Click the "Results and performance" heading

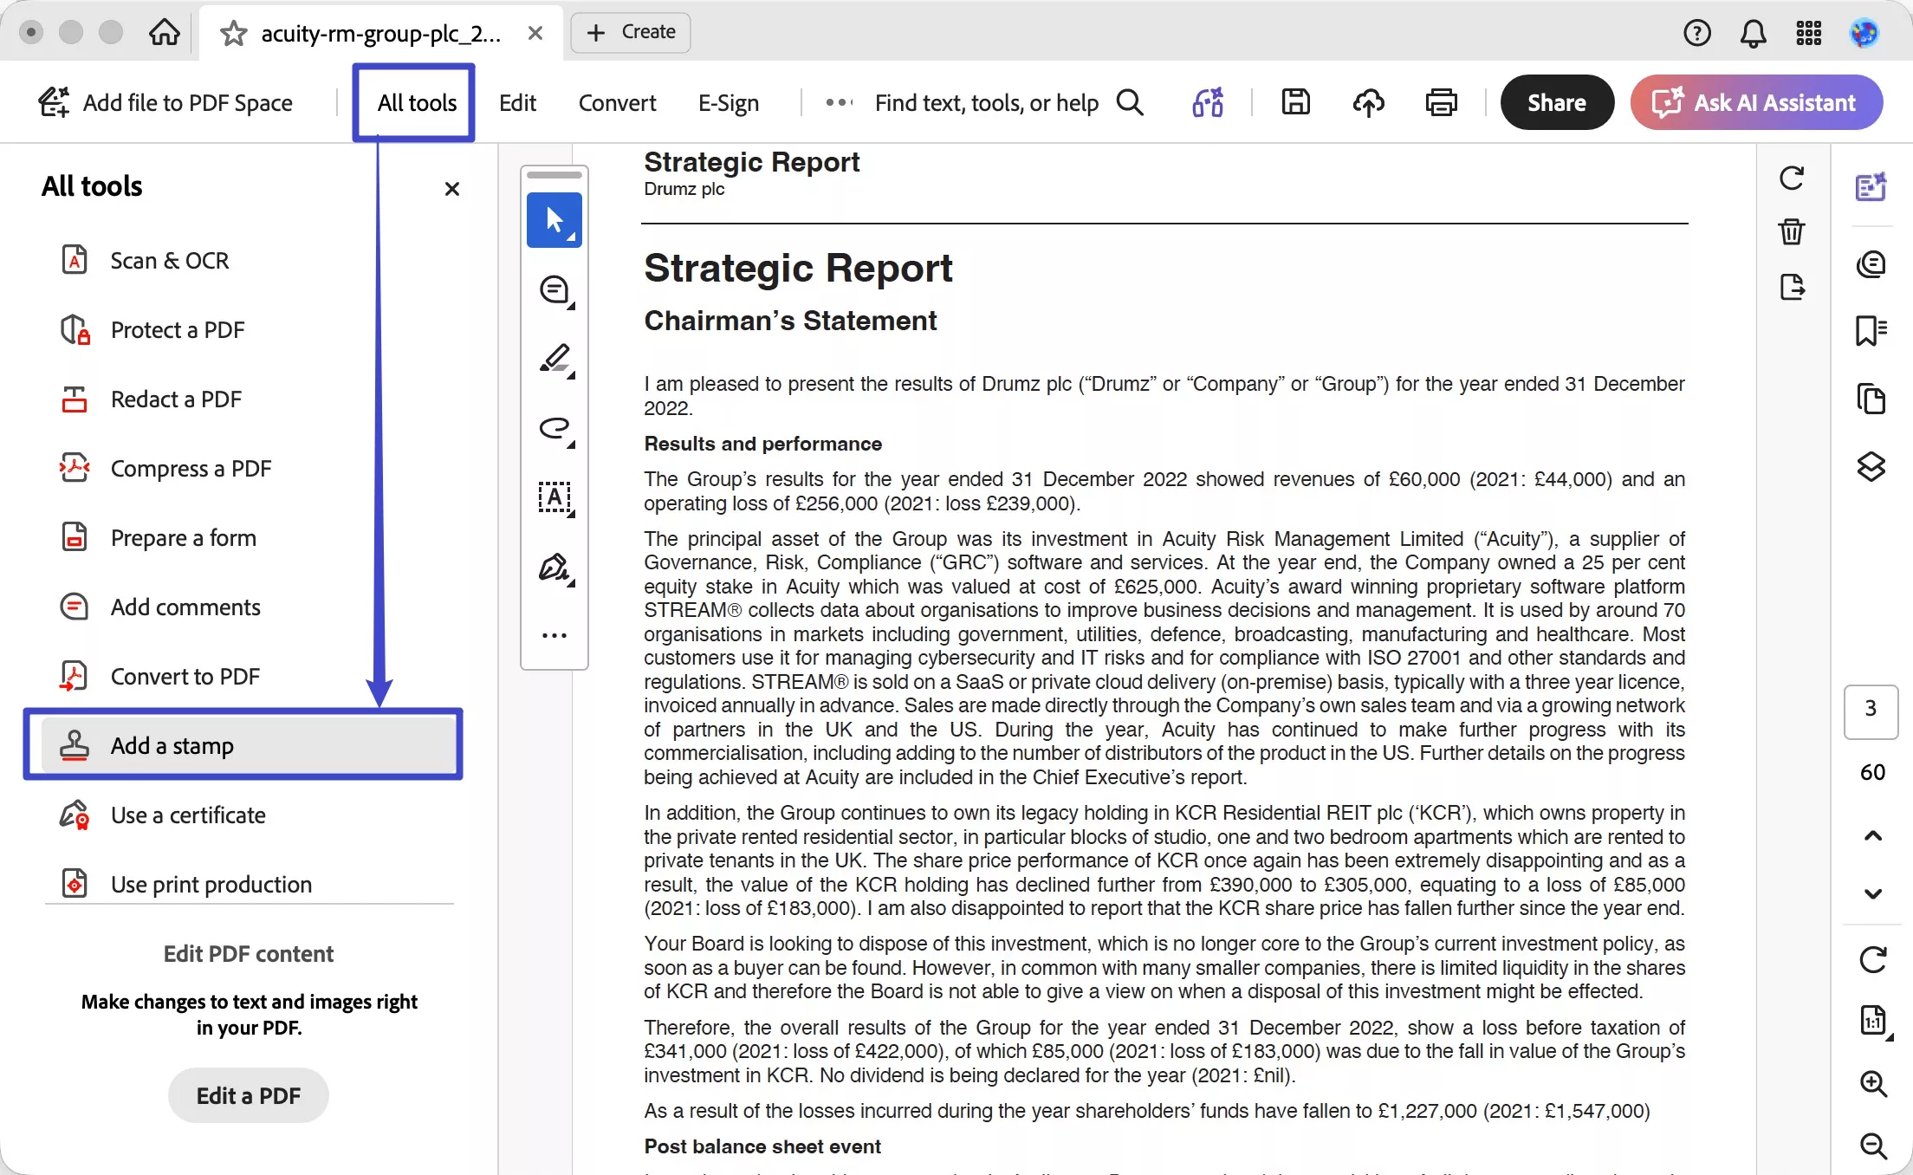(x=762, y=444)
